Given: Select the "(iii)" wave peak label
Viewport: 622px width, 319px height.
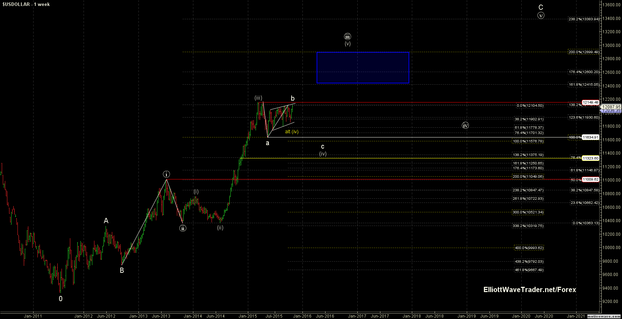Looking at the screenshot, I should point(258,98).
